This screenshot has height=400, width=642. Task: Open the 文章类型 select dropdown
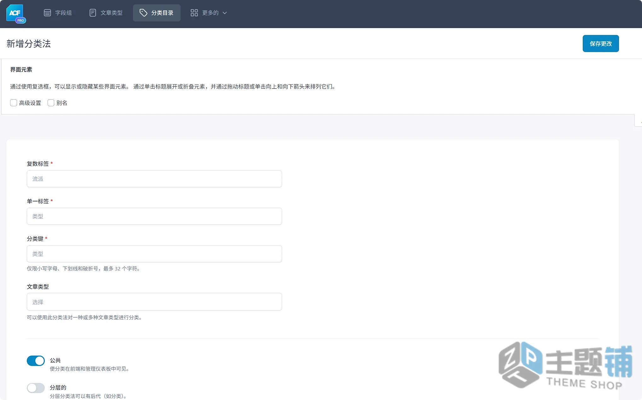(154, 302)
